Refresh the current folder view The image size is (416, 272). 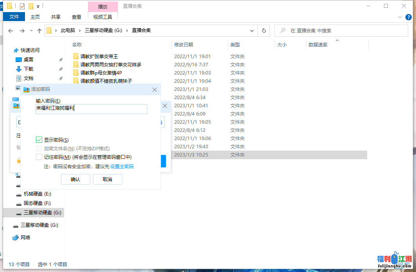[264, 31]
